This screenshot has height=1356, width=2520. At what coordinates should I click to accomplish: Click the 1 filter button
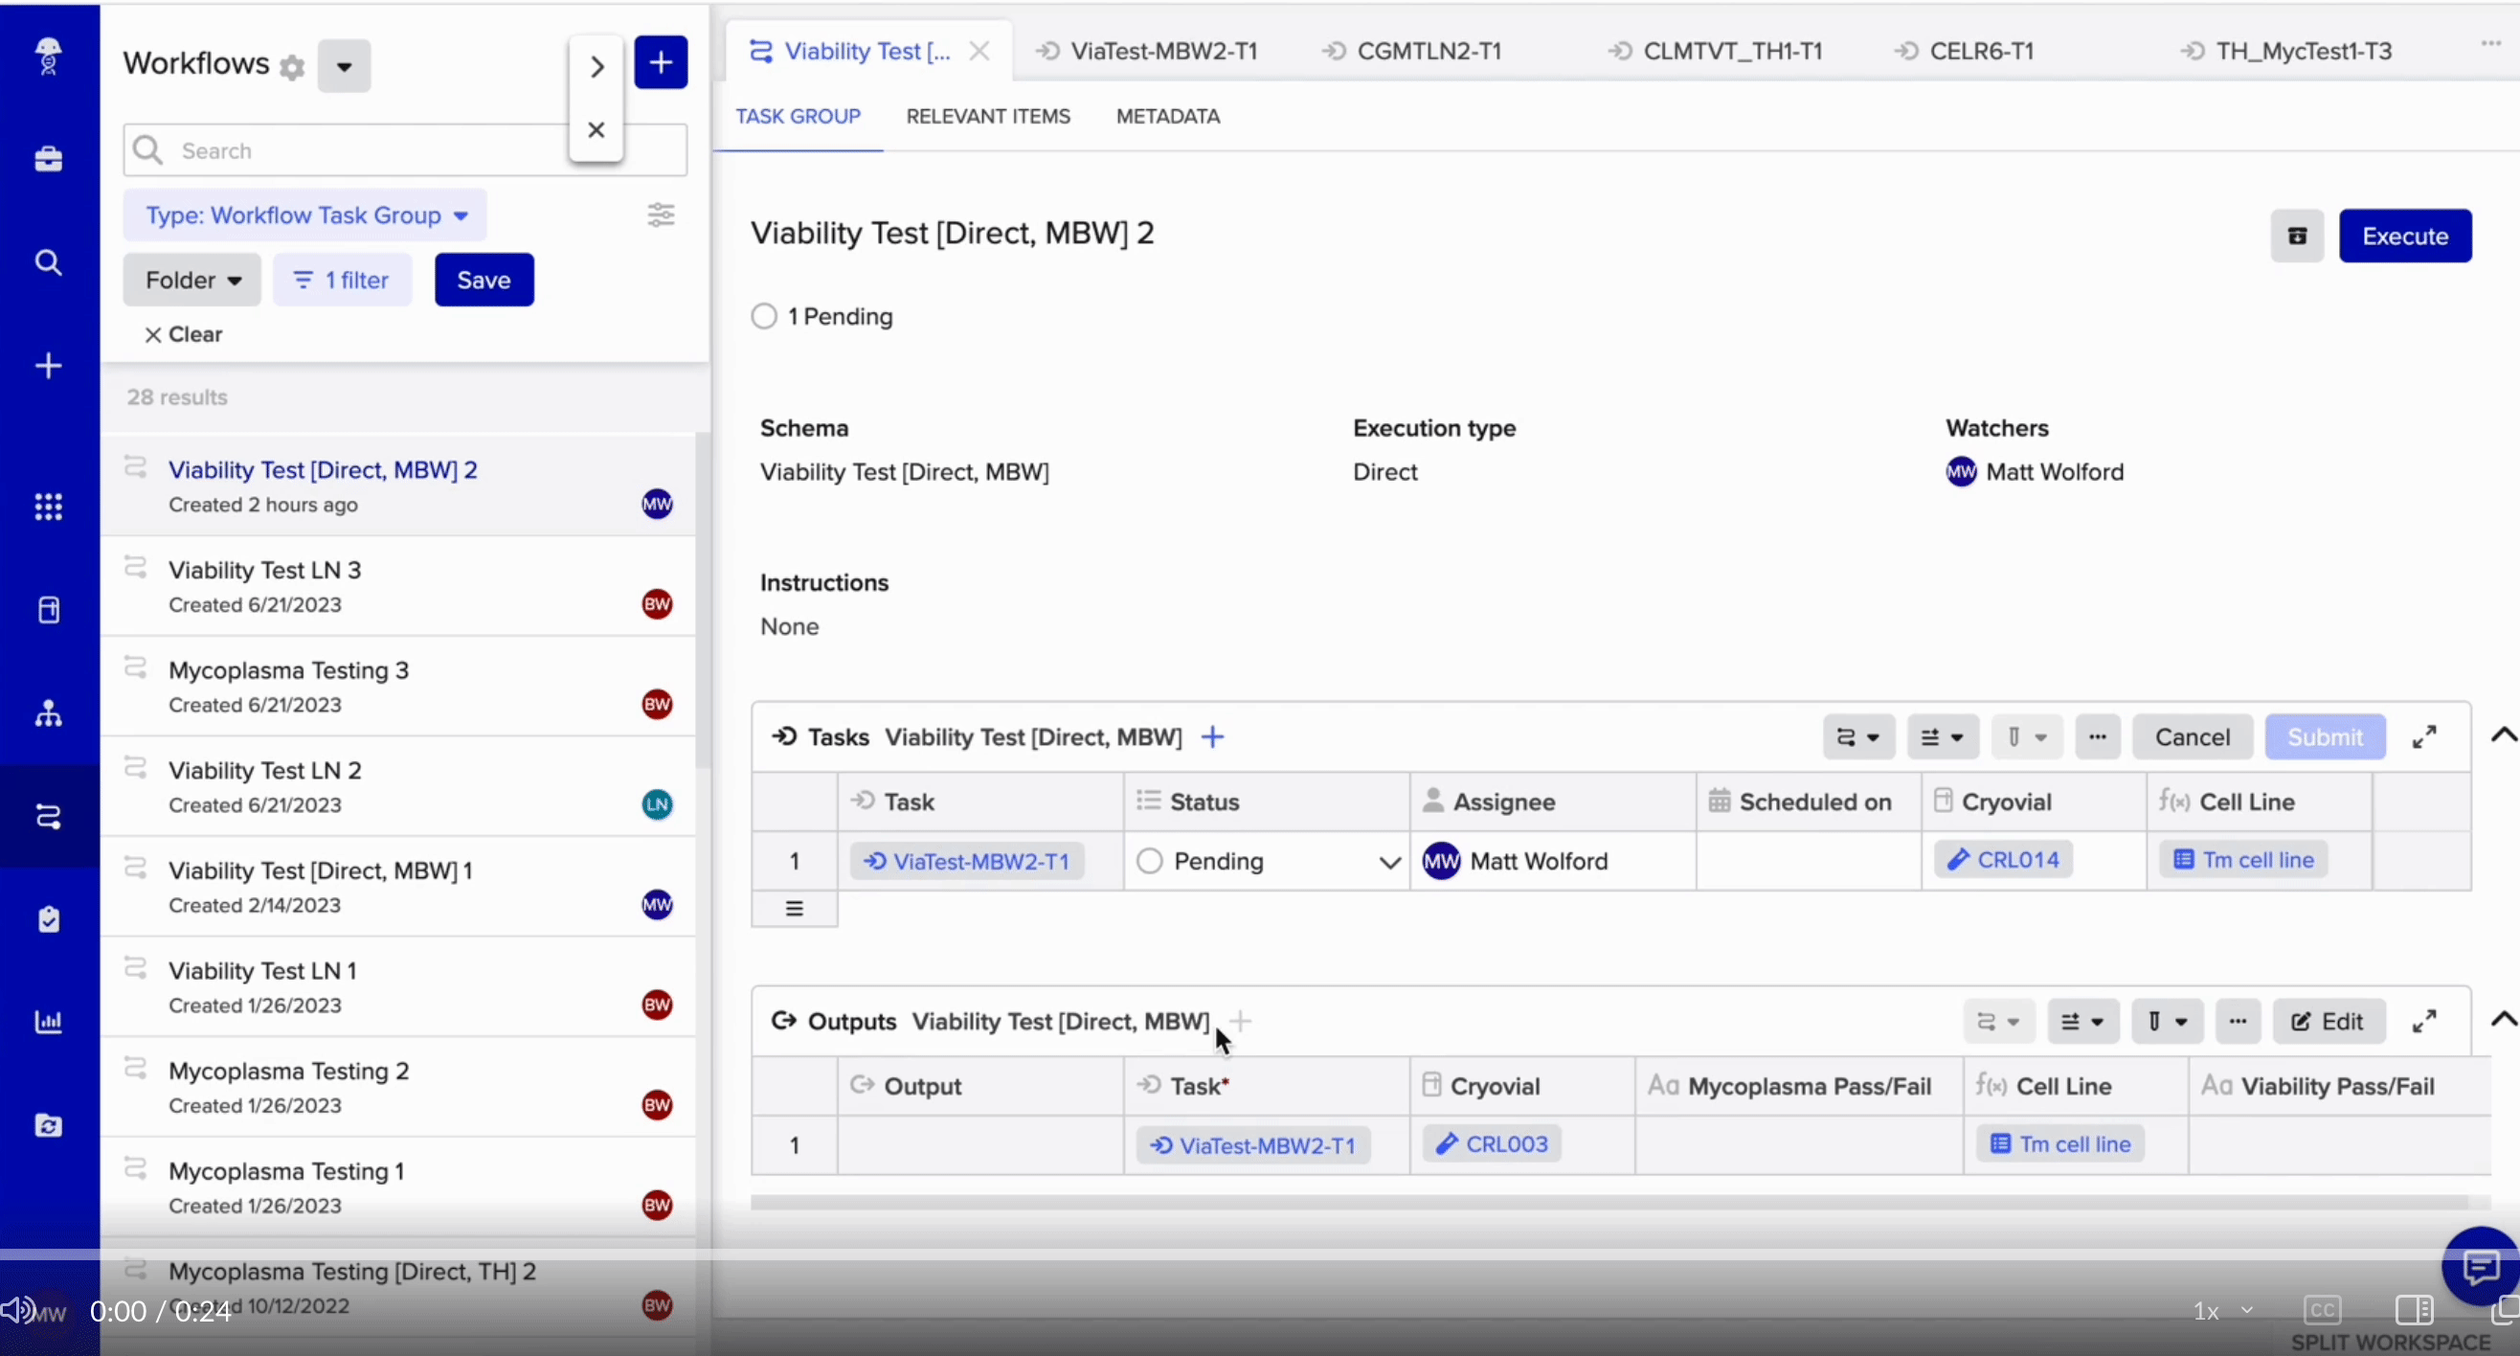click(x=343, y=280)
